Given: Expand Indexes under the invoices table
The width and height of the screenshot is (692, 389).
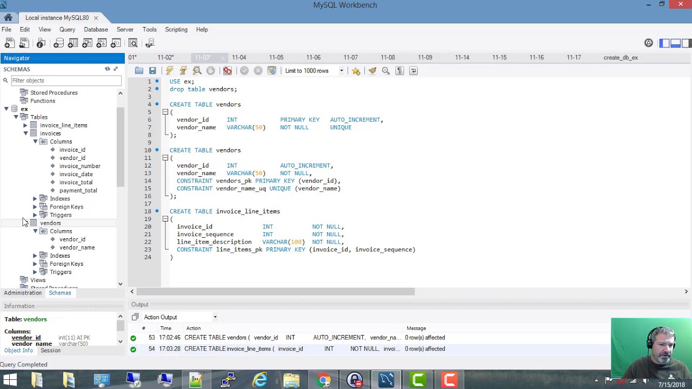Looking at the screenshot, I should pos(35,199).
